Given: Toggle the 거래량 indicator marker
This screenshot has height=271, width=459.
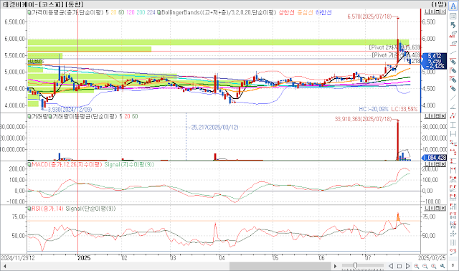Looking at the screenshot, I should pyautogui.click(x=29, y=116).
